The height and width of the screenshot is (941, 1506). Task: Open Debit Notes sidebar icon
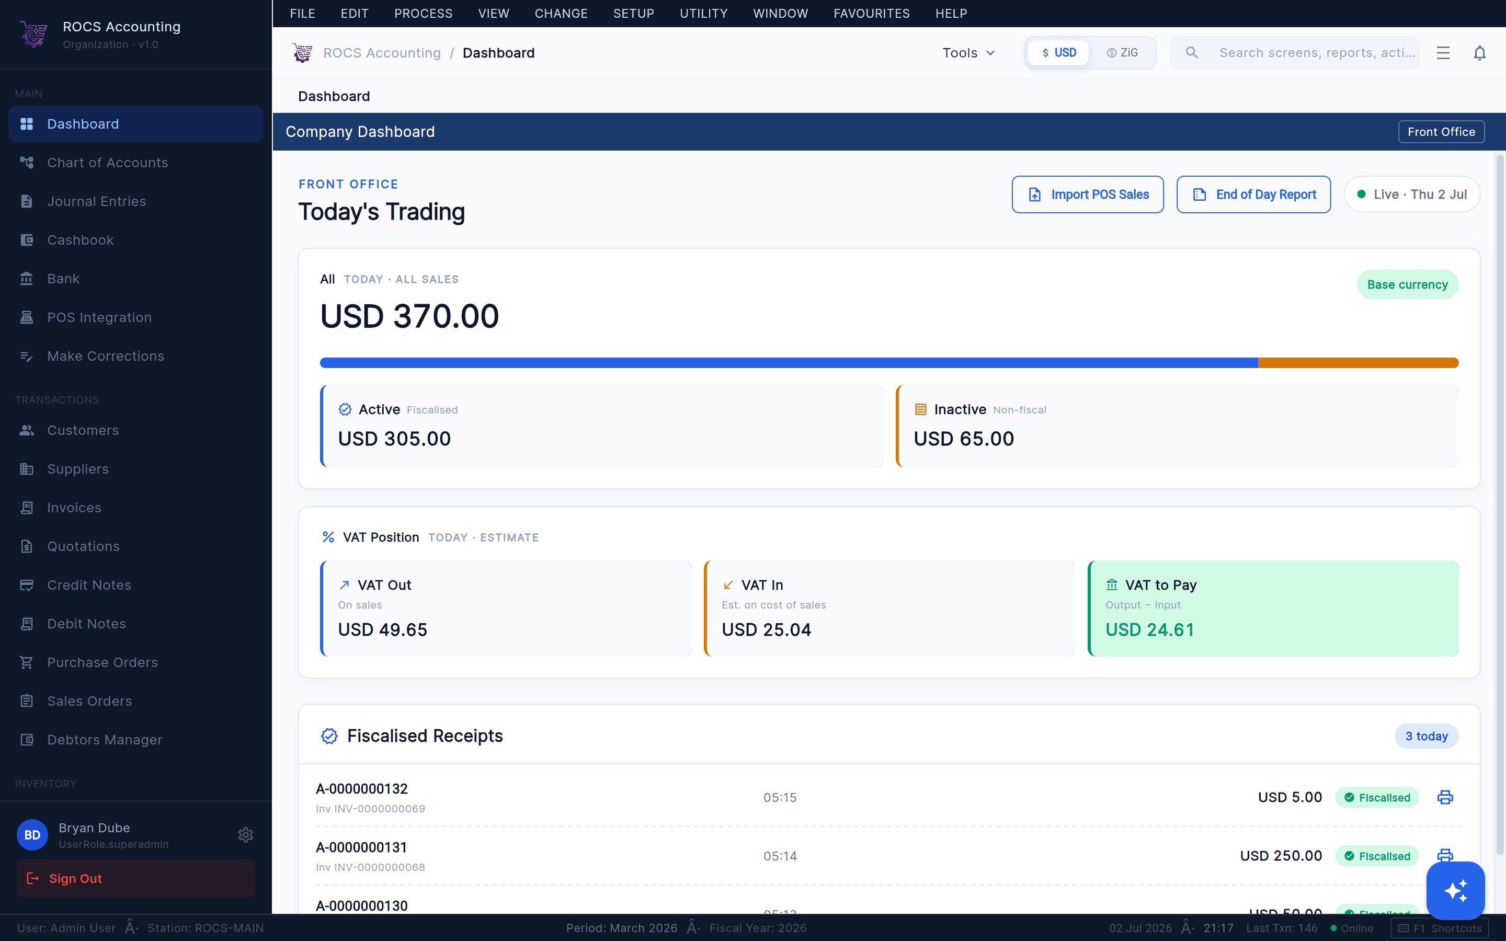click(27, 624)
